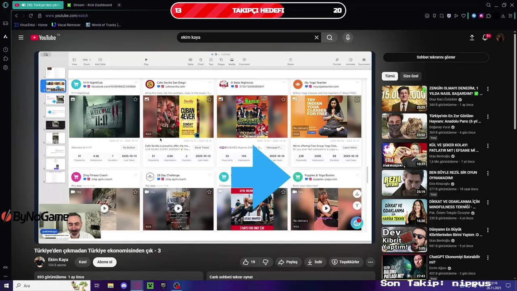The image size is (517, 291).
Task: Open KÜL VE ŞEKER KOLAYI video title
Action: pos(454,148)
